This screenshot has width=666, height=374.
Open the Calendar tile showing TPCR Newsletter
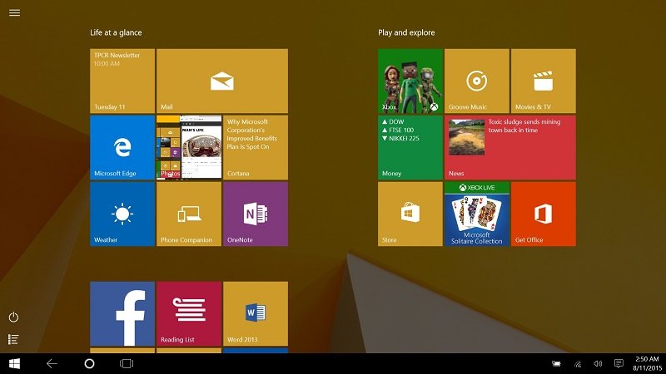122,81
